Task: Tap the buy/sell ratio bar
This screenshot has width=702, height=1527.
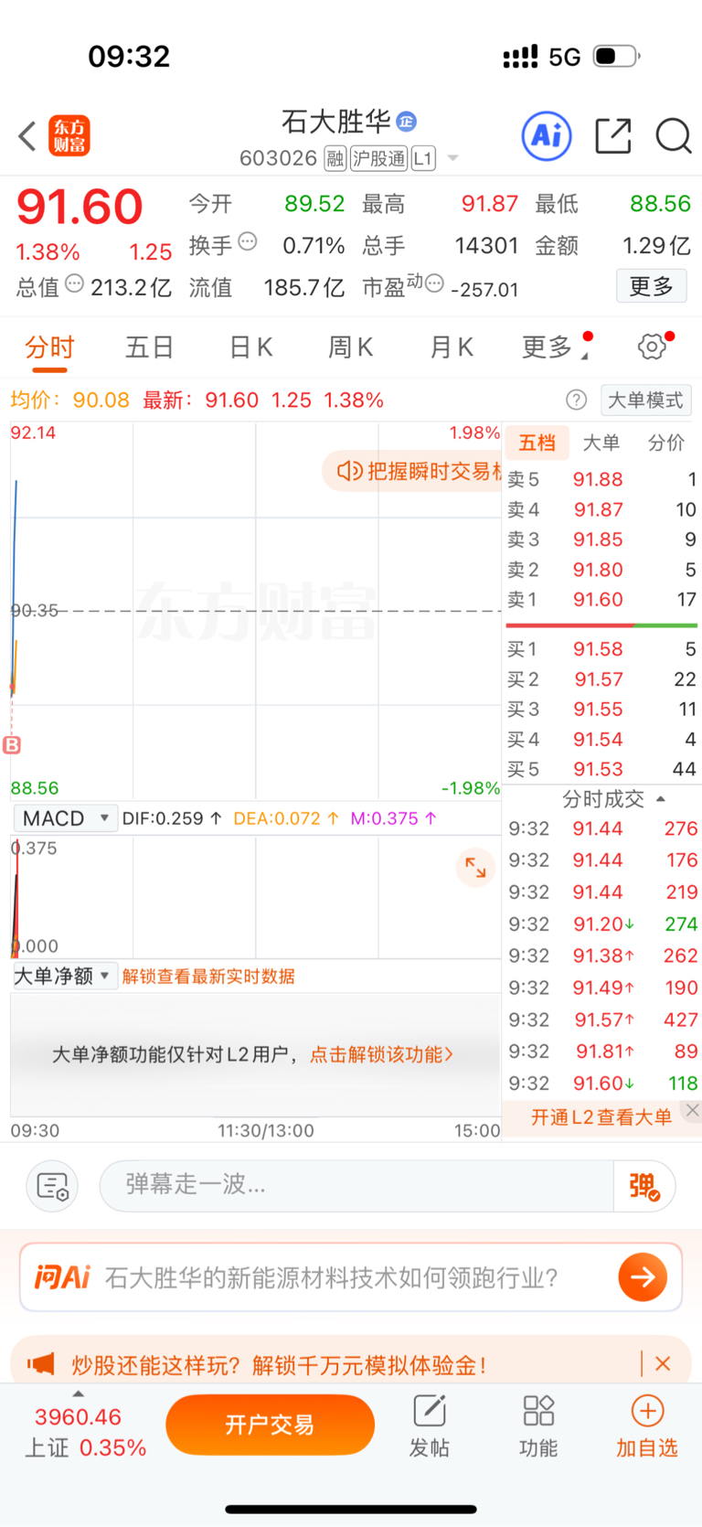Action: [601, 625]
